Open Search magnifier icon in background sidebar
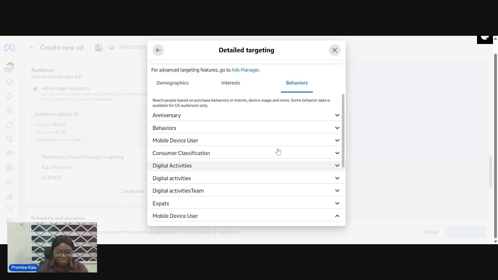This screenshot has height=280, width=498. tap(9, 208)
